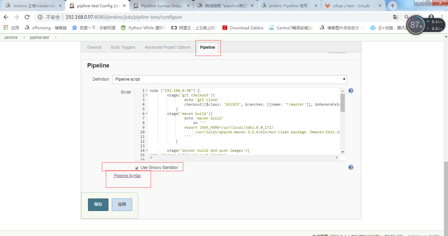Close the Pipeline Syntax Snippet tab
The width and height of the screenshot is (448, 236).
tap(189, 6)
